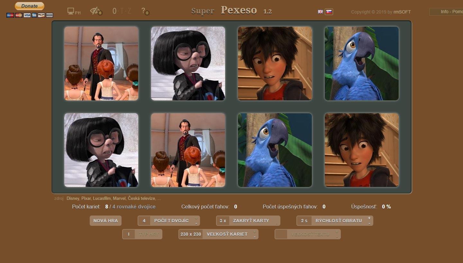This screenshot has width=463, height=263.
Task: Increase VEĽKOSŤ KARIET with the plus
Action: click(255, 232)
